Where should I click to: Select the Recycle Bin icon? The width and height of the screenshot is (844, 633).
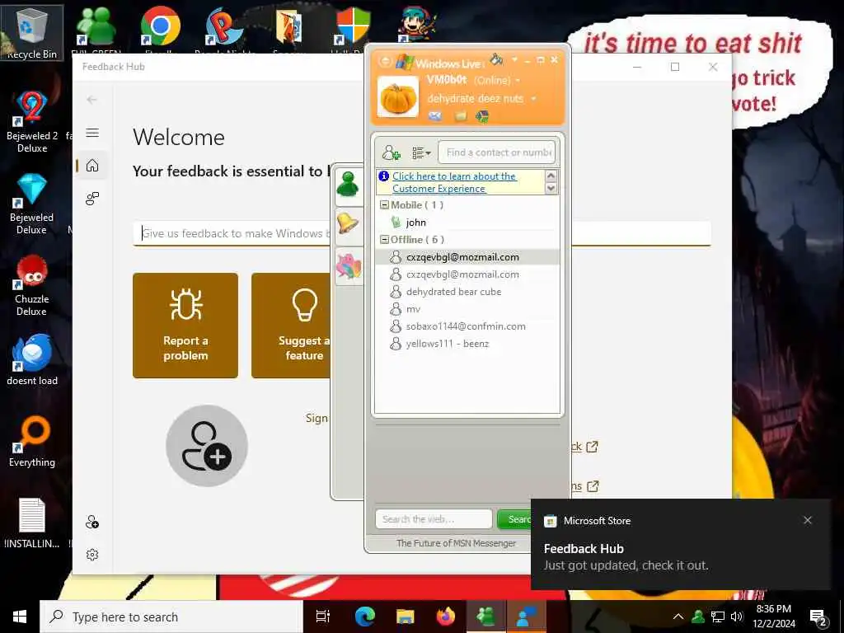(x=32, y=32)
